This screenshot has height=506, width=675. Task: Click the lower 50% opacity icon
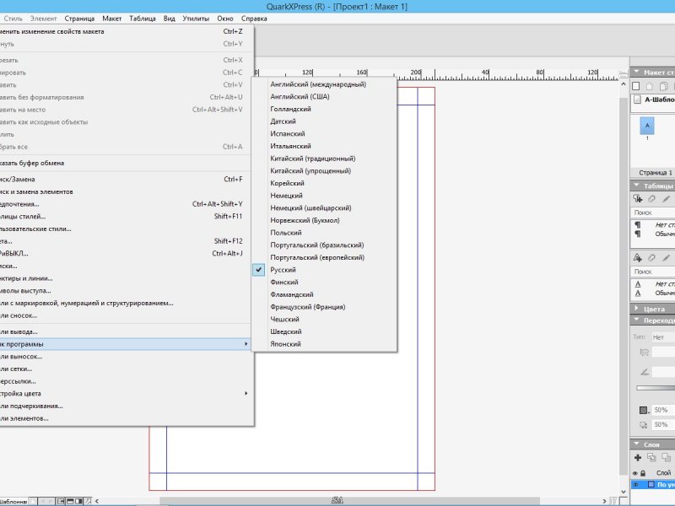click(x=644, y=425)
